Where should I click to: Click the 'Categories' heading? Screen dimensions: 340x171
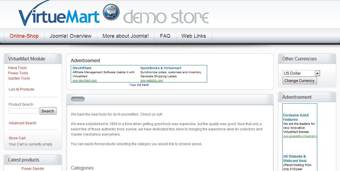(x=82, y=168)
